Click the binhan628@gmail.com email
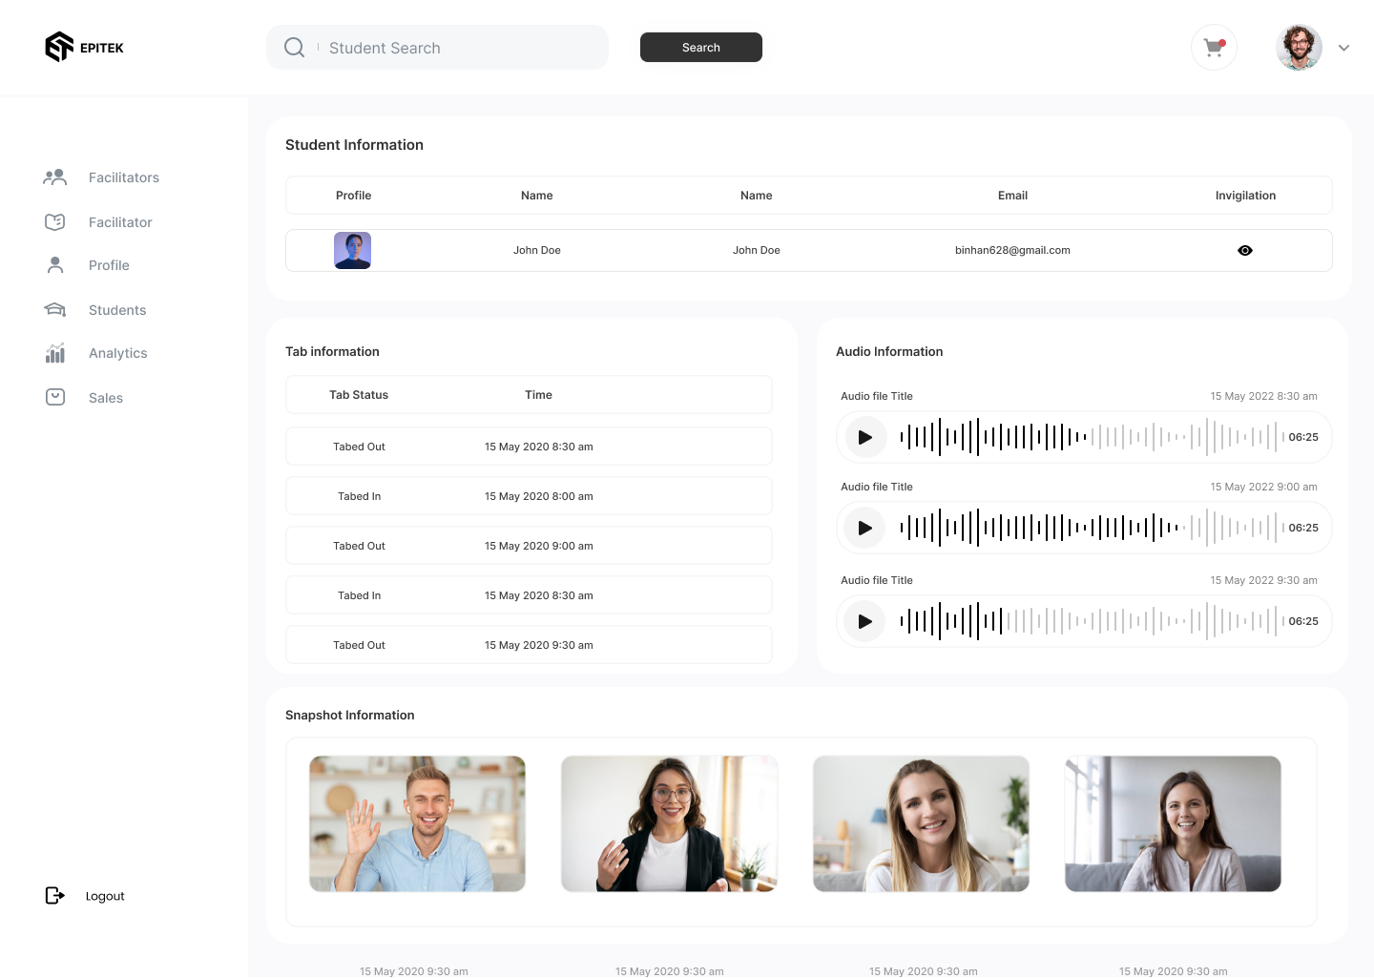 [1012, 250]
